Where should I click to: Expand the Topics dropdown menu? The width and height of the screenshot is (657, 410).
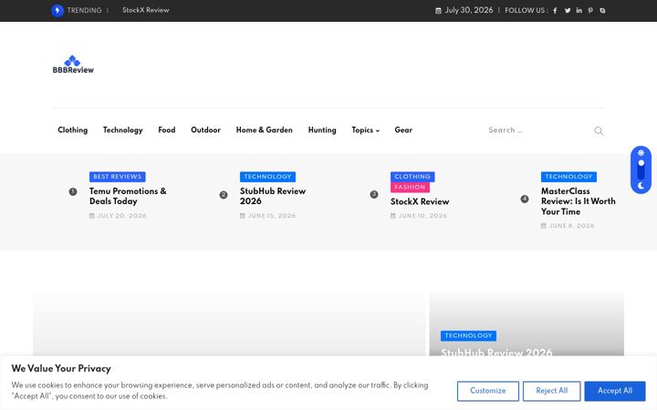pyautogui.click(x=365, y=130)
